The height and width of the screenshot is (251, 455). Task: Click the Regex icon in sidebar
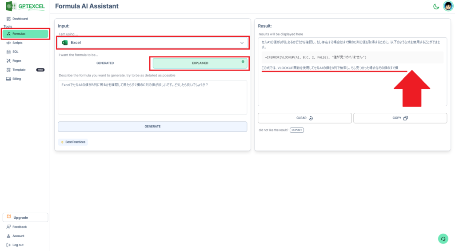8,61
